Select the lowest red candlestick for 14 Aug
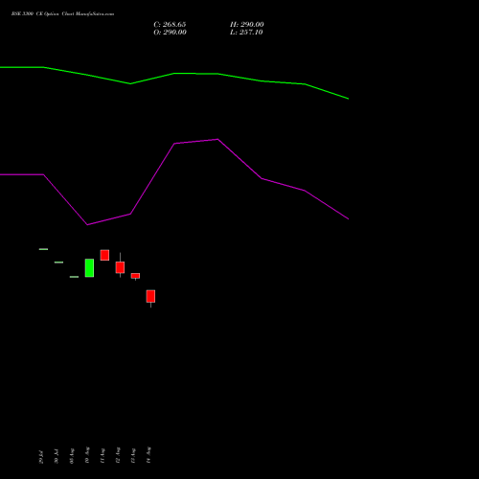The width and height of the screenshot is (479, 479). (150, 296)
